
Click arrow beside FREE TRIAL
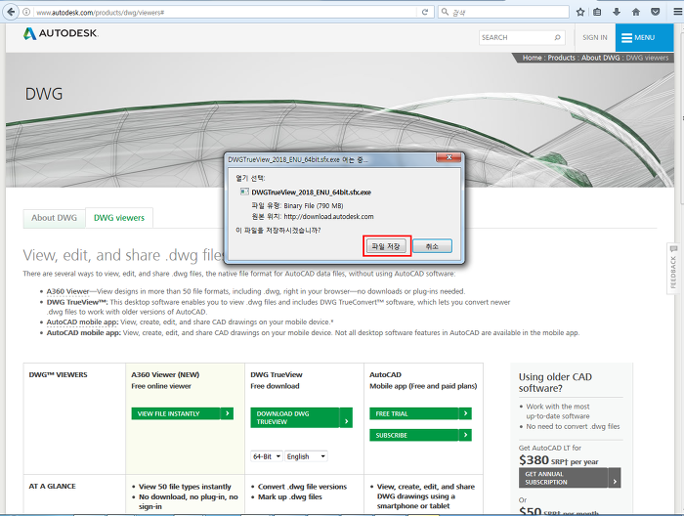click(465, 413)
